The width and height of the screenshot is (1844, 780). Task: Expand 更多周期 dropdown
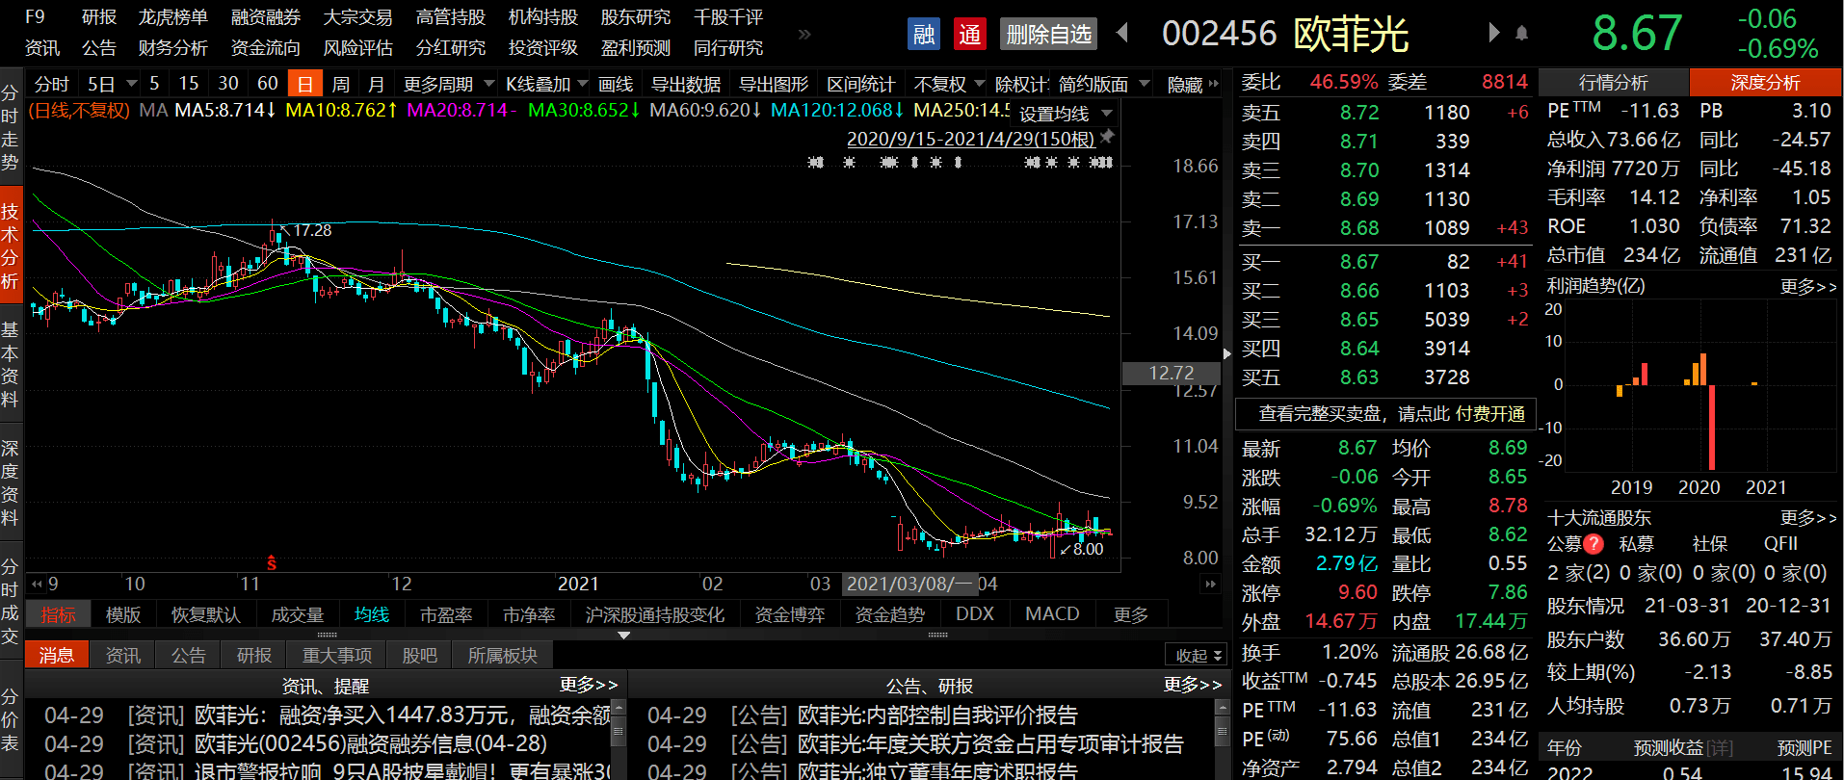[x=489, y=84]
